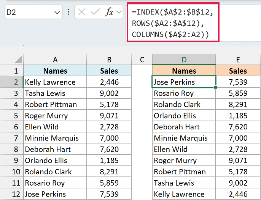
Task: Click value 5,178 in column B
Action: pyautogui.click(x=109, y=104)
